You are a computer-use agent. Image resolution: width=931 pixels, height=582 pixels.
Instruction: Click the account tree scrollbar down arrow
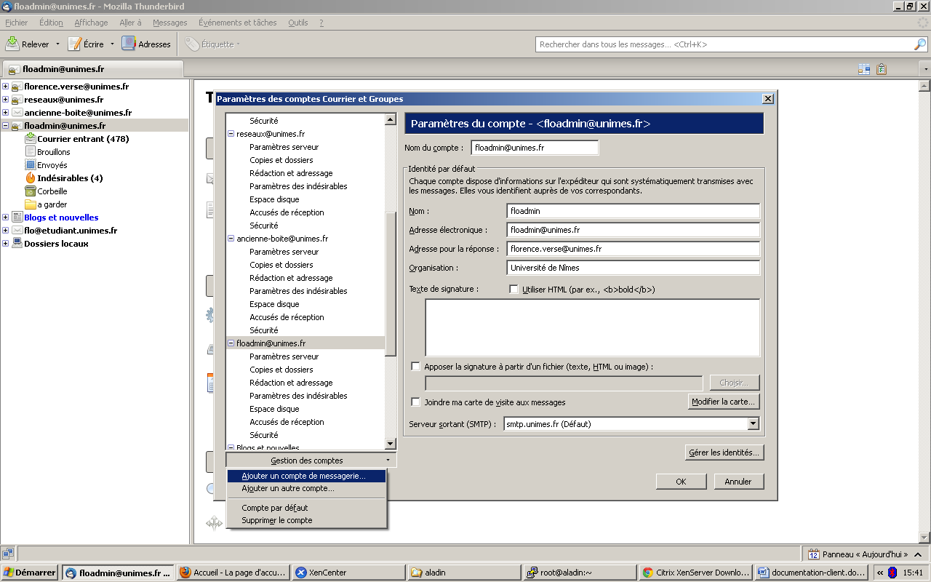coord(390,444)
